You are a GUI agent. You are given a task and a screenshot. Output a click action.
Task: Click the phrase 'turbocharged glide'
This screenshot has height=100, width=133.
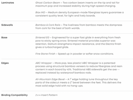click(x=57, y=47)
